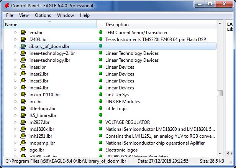
Task: Open the File menu
Action: [x=10, y=15]
